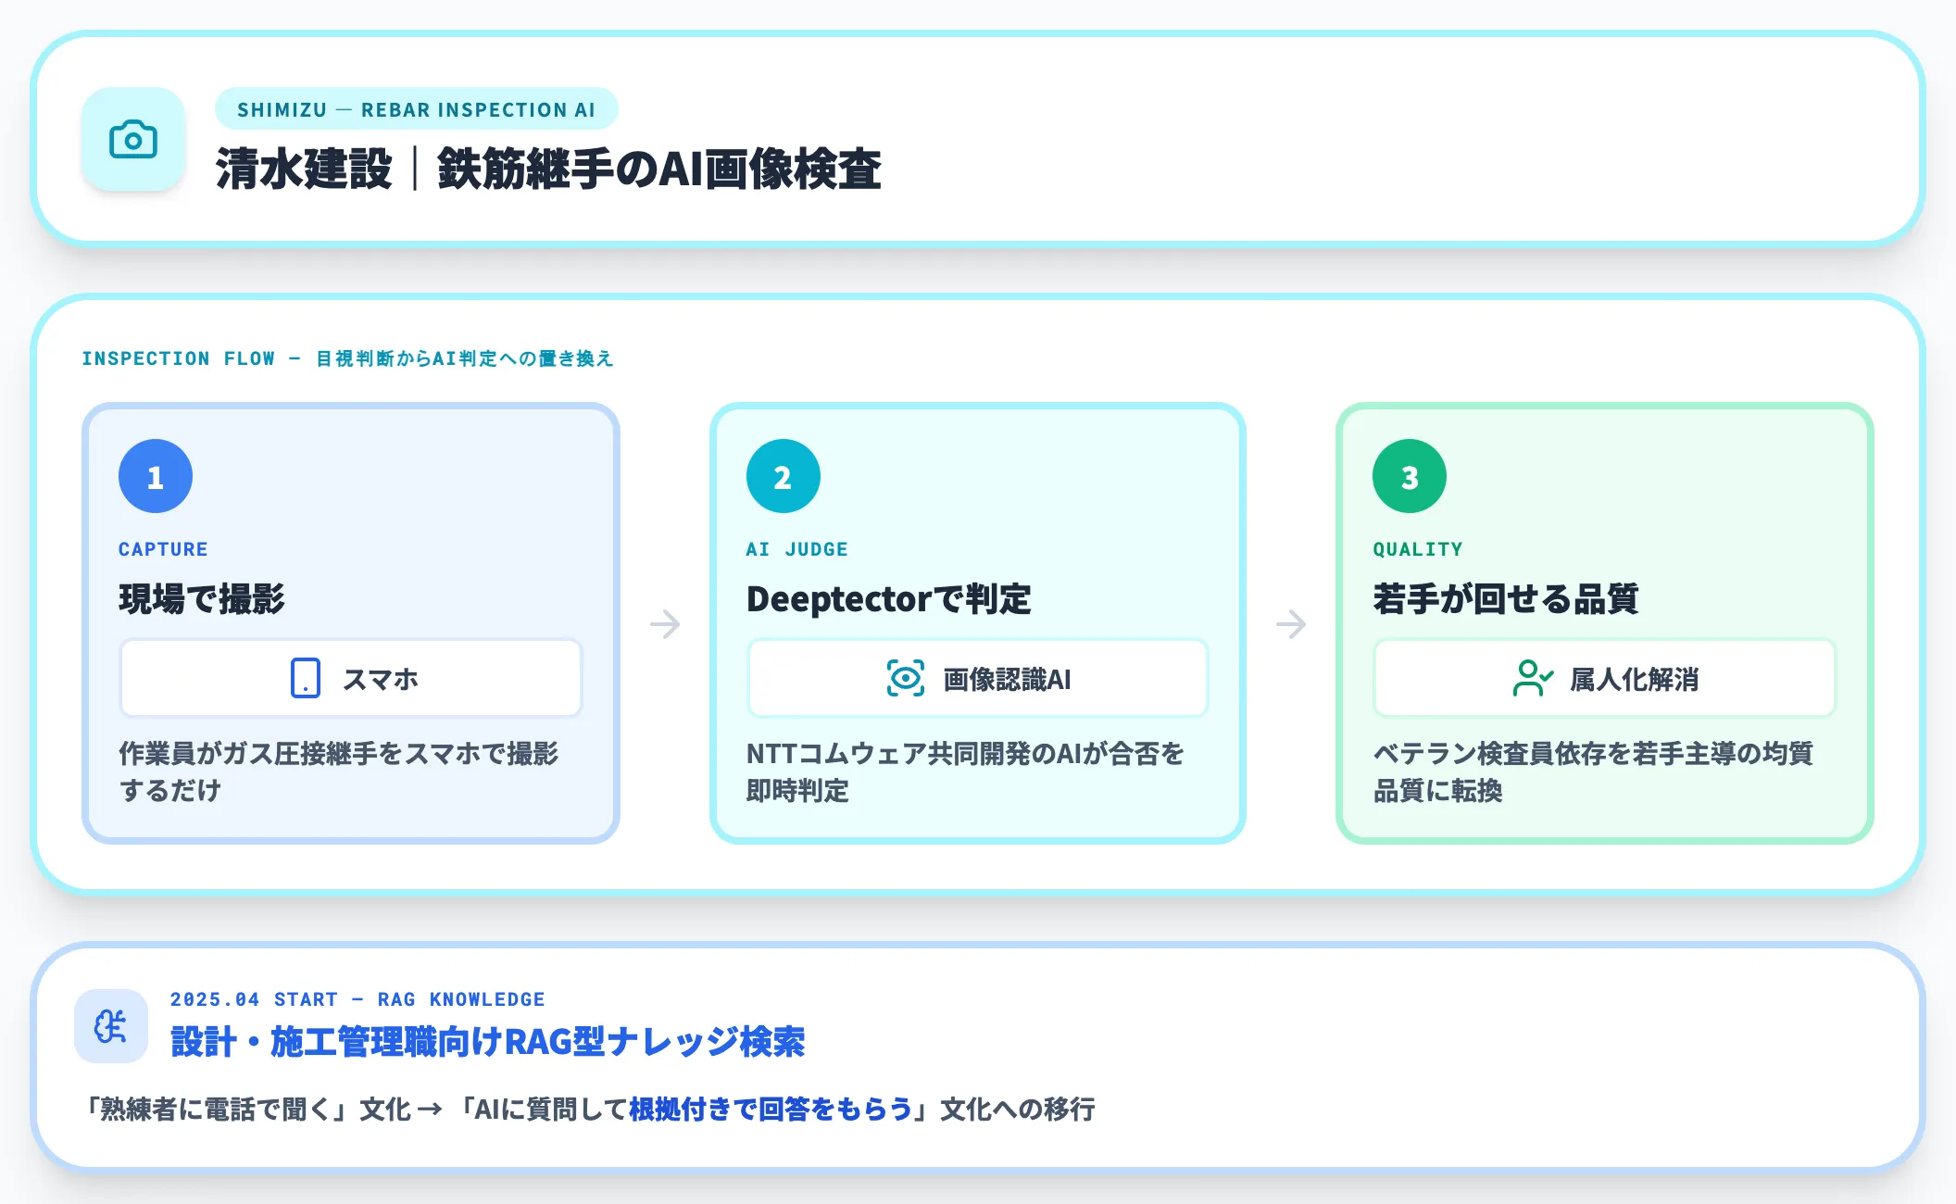Click the green step 3 circle
Image resolution: width=1956 pixels, height=1204 pixels.
[1410, 476]
